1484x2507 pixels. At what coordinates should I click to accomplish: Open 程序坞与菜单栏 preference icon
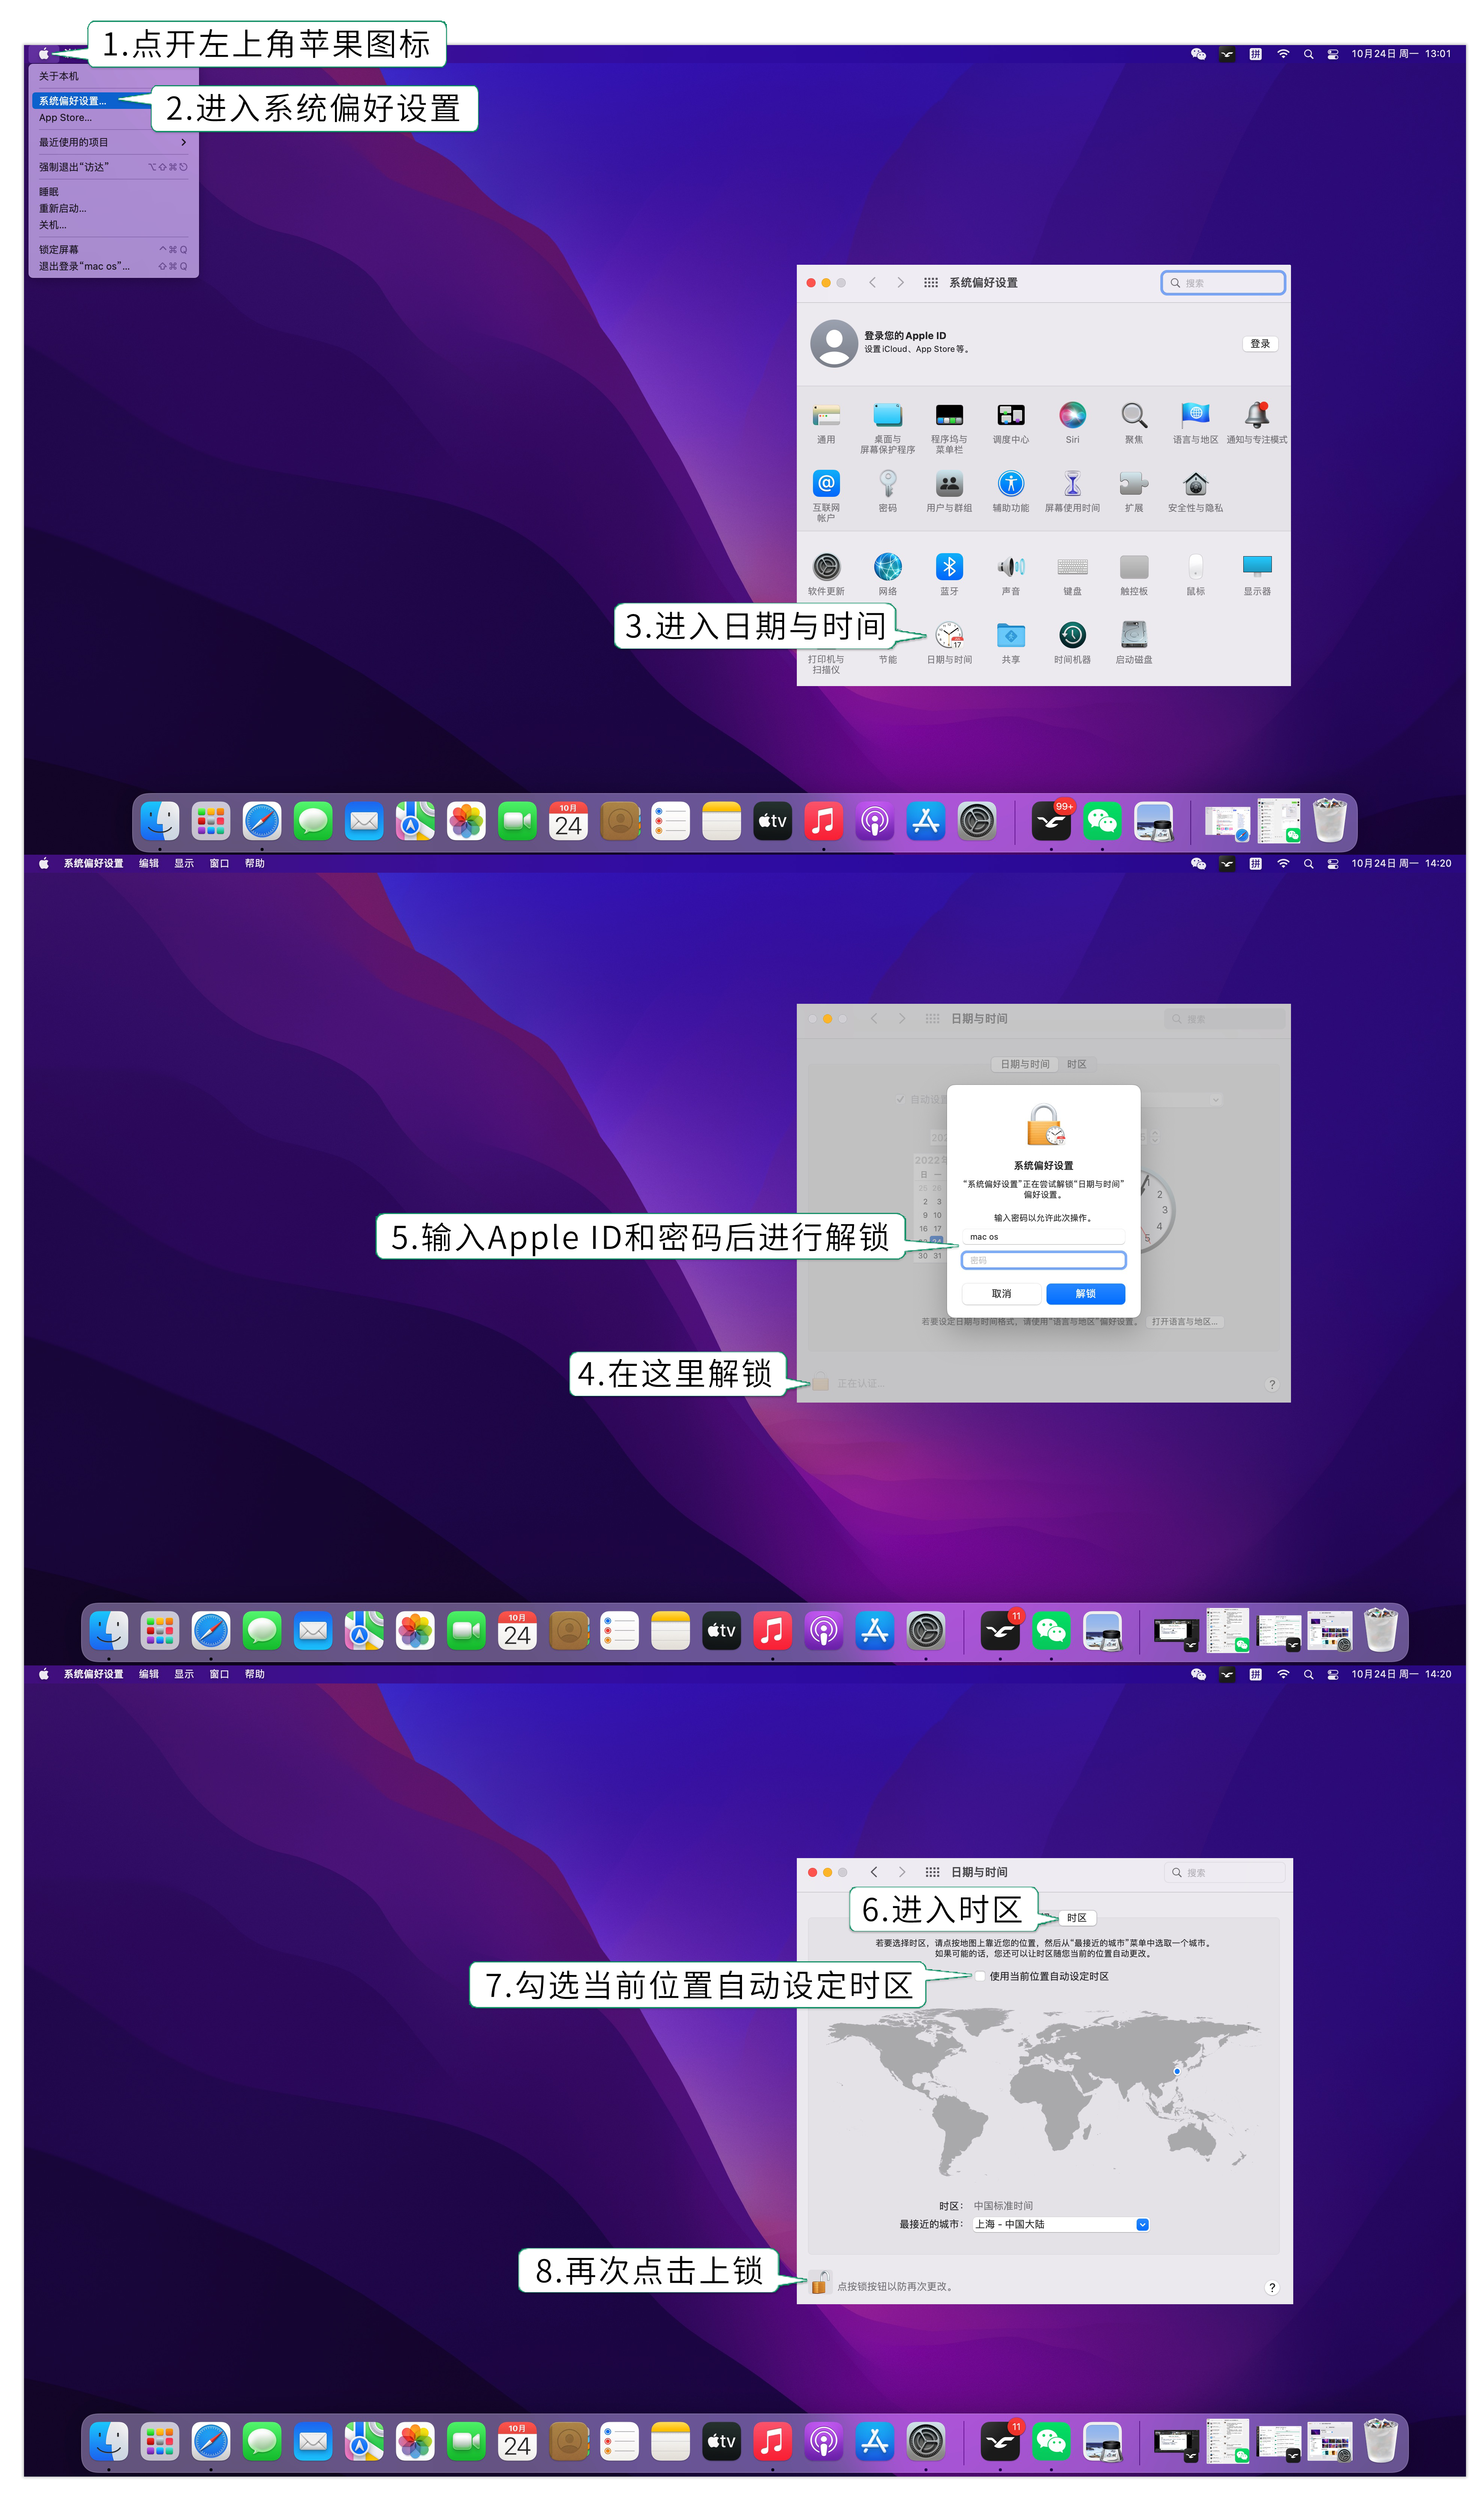point(949,415)
